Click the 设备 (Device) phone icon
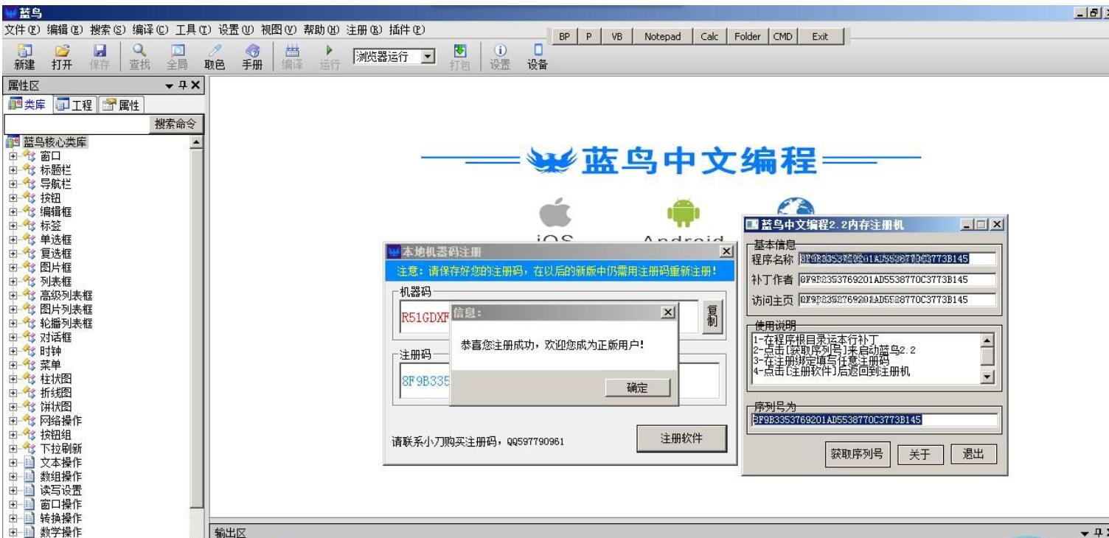Viewport: 1109px width, 538px height. [538, 49]
